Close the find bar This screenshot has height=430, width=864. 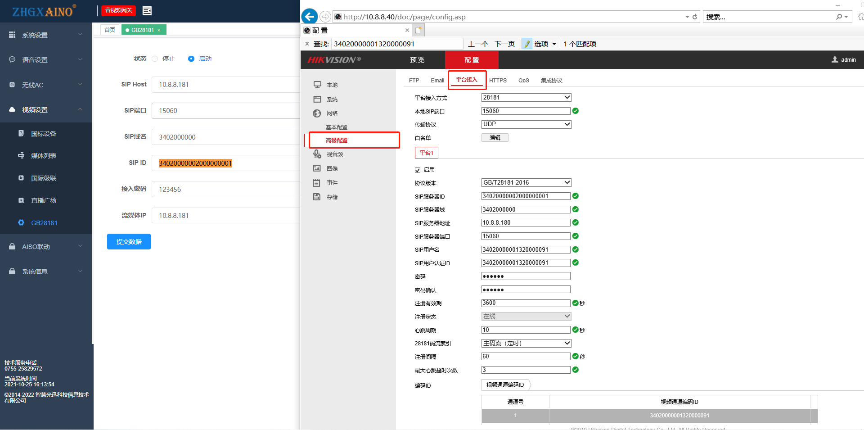click(307, 44)
